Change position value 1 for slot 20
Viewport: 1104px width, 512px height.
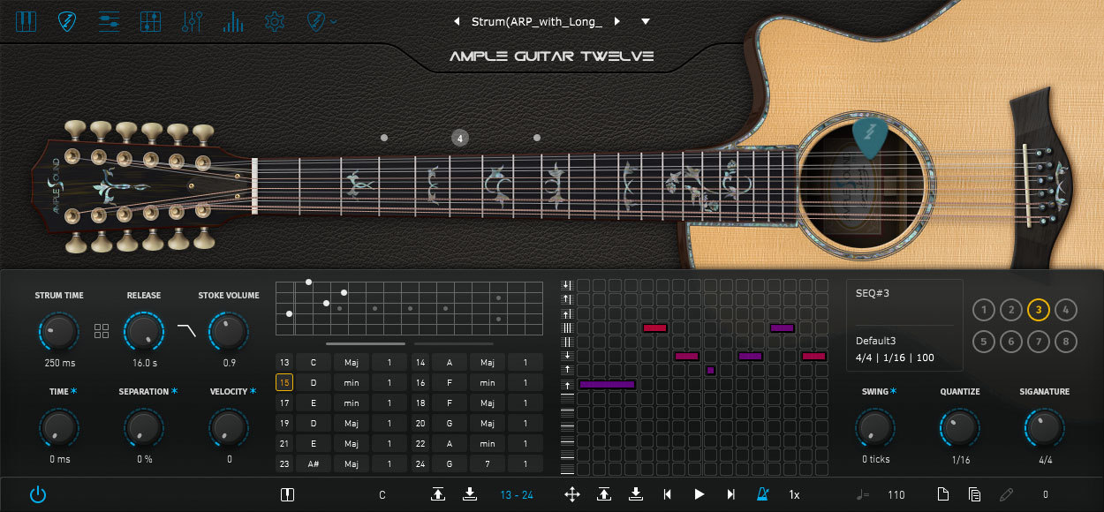pos(526,423)
